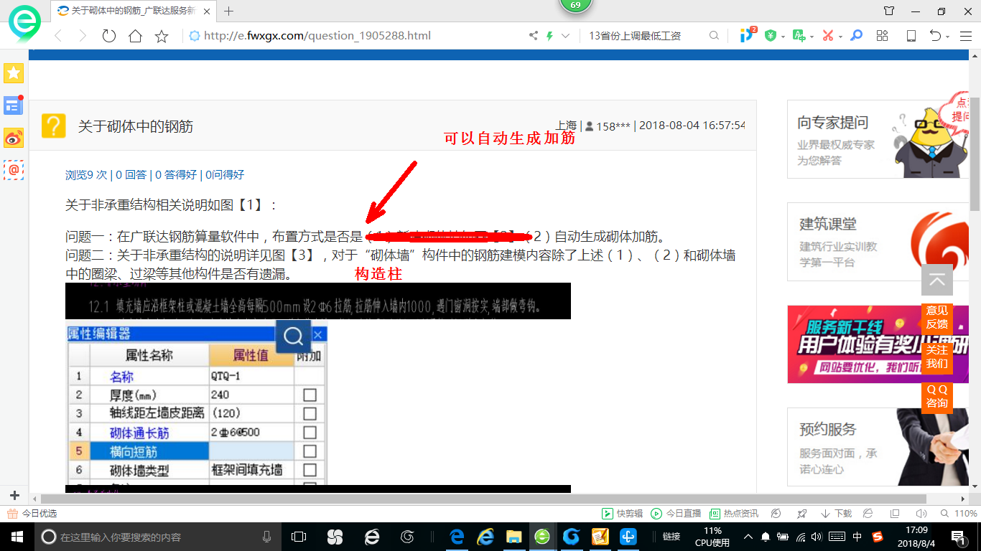Viewport: 981px width, 551px height.
Task: Click the 0 回答 link
Action: pos(131,174)
